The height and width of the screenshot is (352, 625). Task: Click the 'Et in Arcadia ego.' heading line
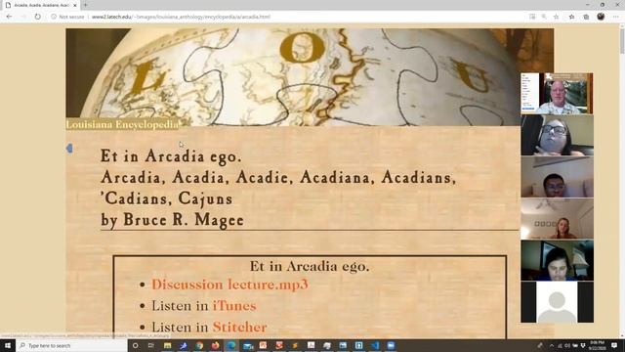pyautogui.click(x=171, y=156)
